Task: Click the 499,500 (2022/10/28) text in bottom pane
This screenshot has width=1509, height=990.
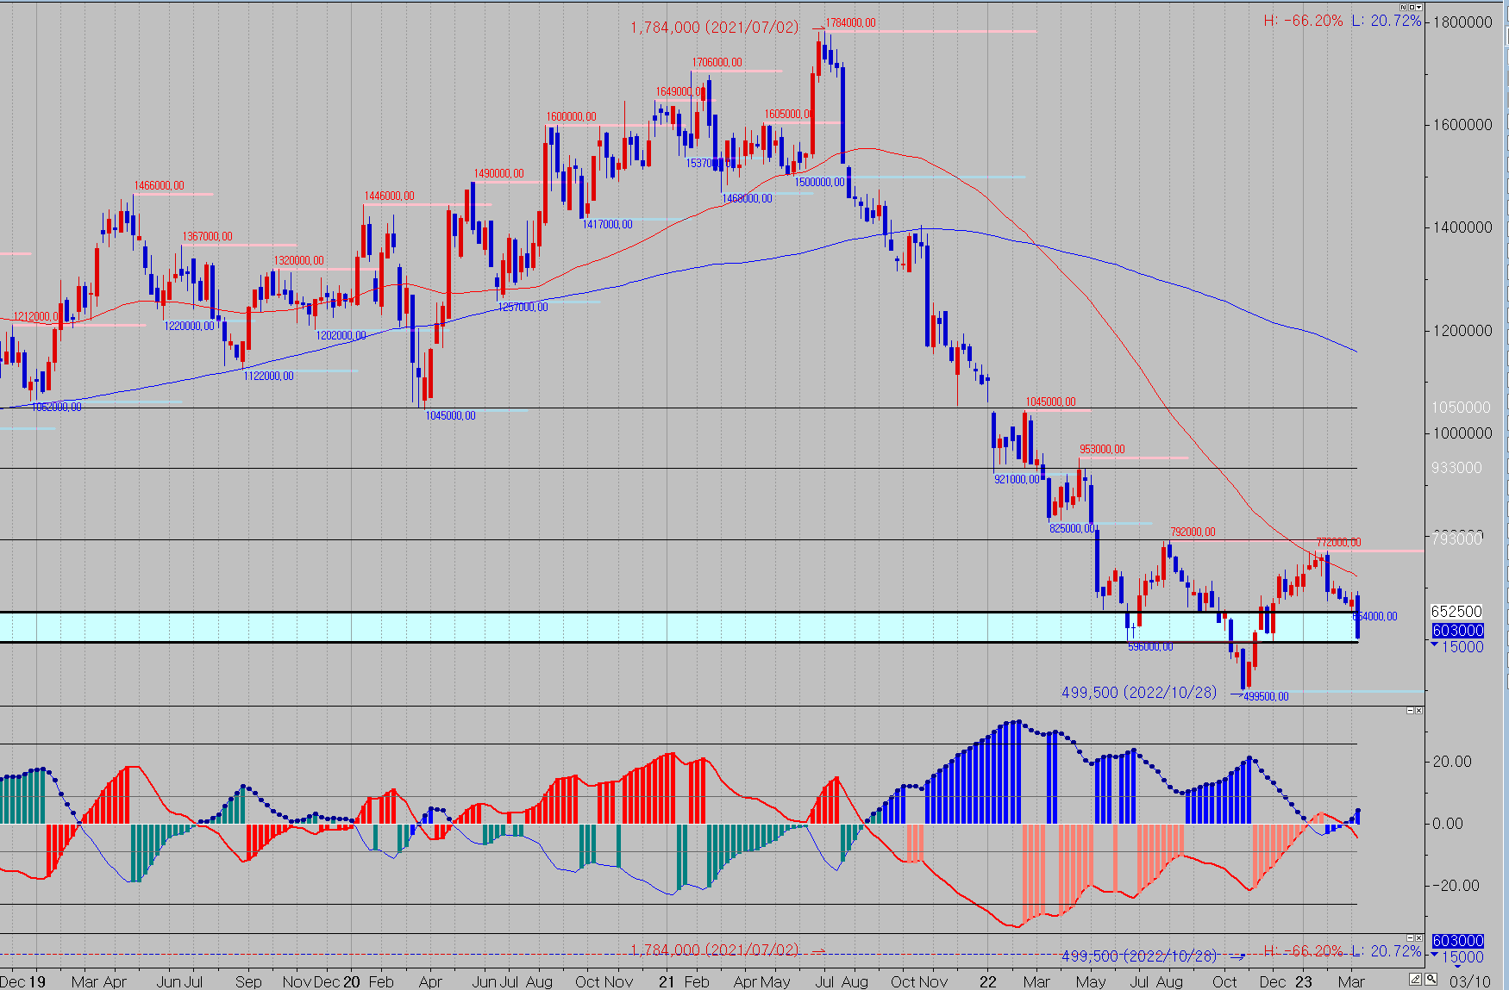Action: 1139,956
